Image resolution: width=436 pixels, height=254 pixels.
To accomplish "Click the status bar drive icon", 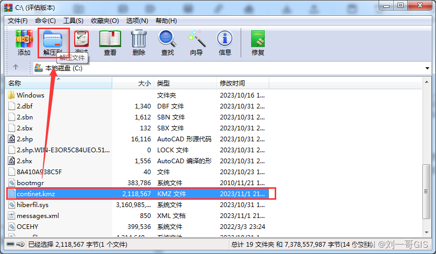I will tap(10, 244).
